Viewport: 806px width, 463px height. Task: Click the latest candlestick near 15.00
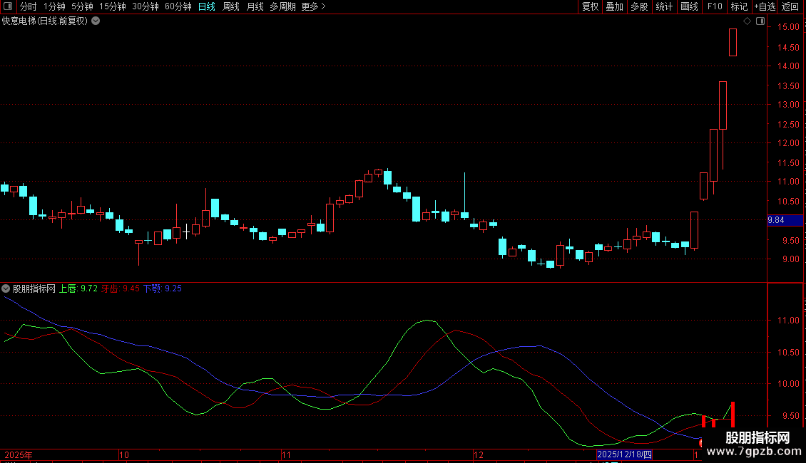[733, 42]
